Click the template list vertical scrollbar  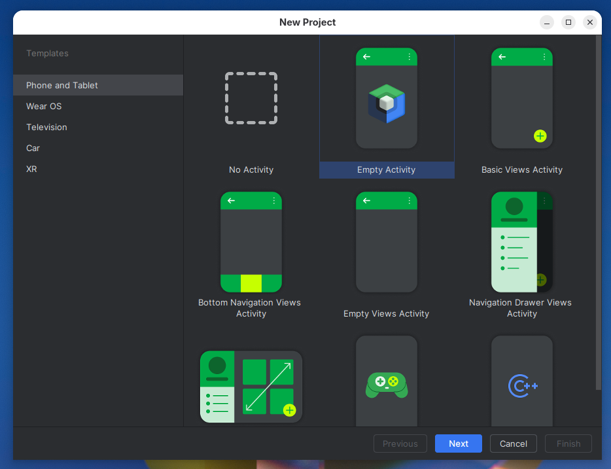(599, 213)
